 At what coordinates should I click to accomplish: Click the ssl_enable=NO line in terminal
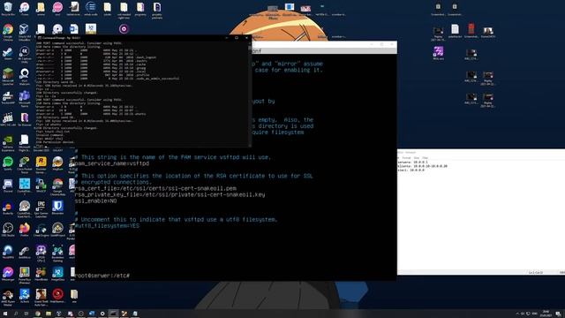point(96,201)
